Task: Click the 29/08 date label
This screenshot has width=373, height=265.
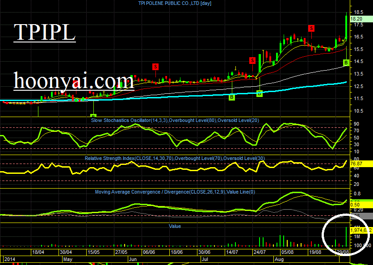Action: (343, 252)
